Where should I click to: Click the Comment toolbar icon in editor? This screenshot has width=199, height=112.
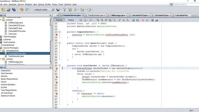tap(153, 20)
